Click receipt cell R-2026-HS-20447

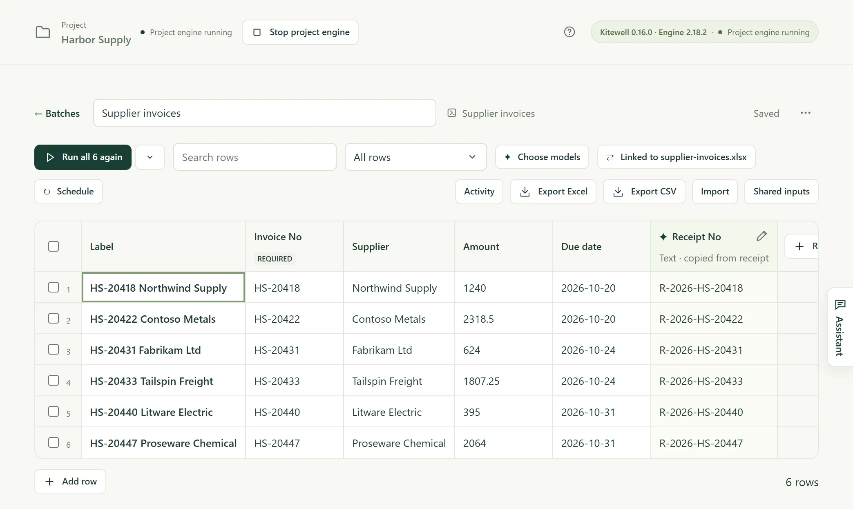pos(714,443)
